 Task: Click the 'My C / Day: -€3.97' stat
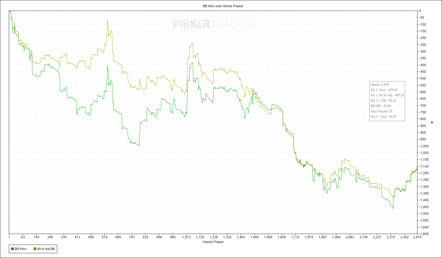383,117
